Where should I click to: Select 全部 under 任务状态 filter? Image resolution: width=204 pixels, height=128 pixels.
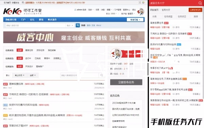pyautogui.click(x=20, y=58)
